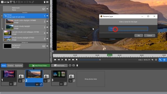Image resolution: width=167 pixels, height=94 pixels.
Task: Click cycle icon beside transition time after slide 2
Action: tap(49, 81)
